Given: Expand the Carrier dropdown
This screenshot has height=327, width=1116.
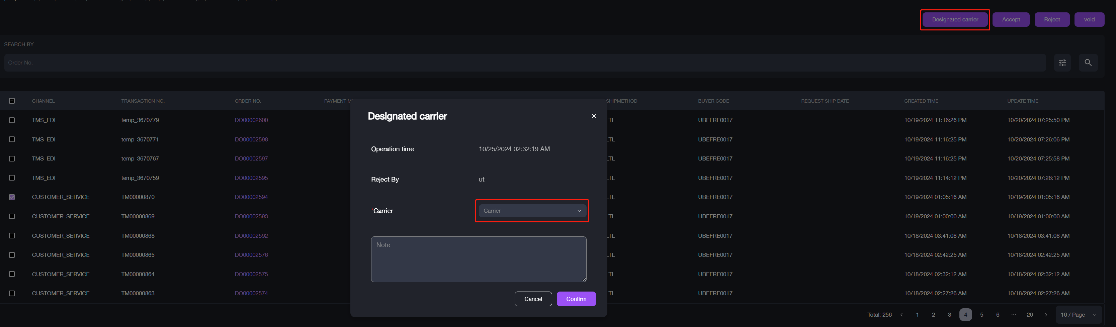Looking at the screenshot, I should click(532, 211).
